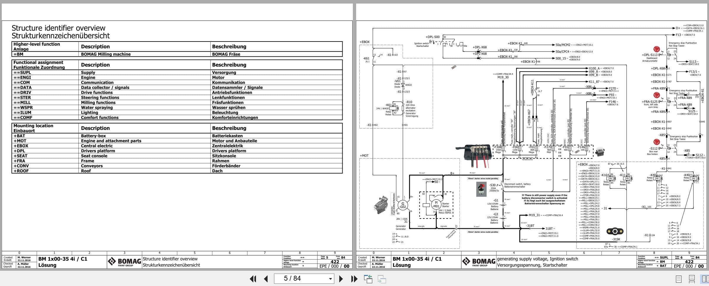Click the battery disconnector warning note
Image resolution: width=709 pixels, height=286 pixels.
coord(544,199)
